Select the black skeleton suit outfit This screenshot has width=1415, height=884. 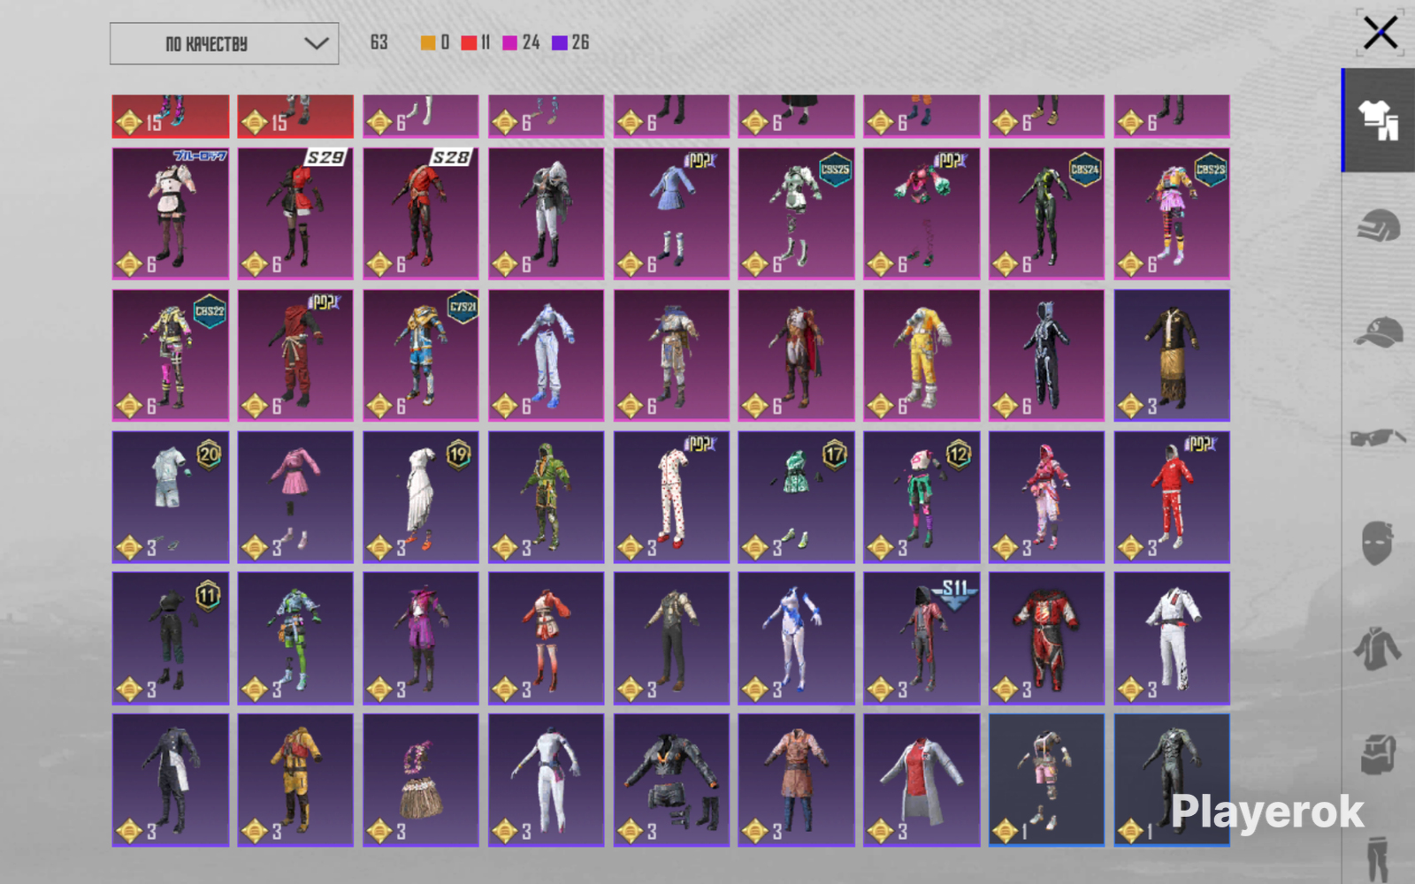(x=1047, y=355)
